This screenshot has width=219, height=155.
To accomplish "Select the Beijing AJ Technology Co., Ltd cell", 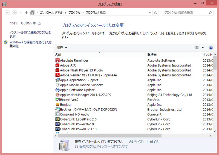I will pos(170,95).
